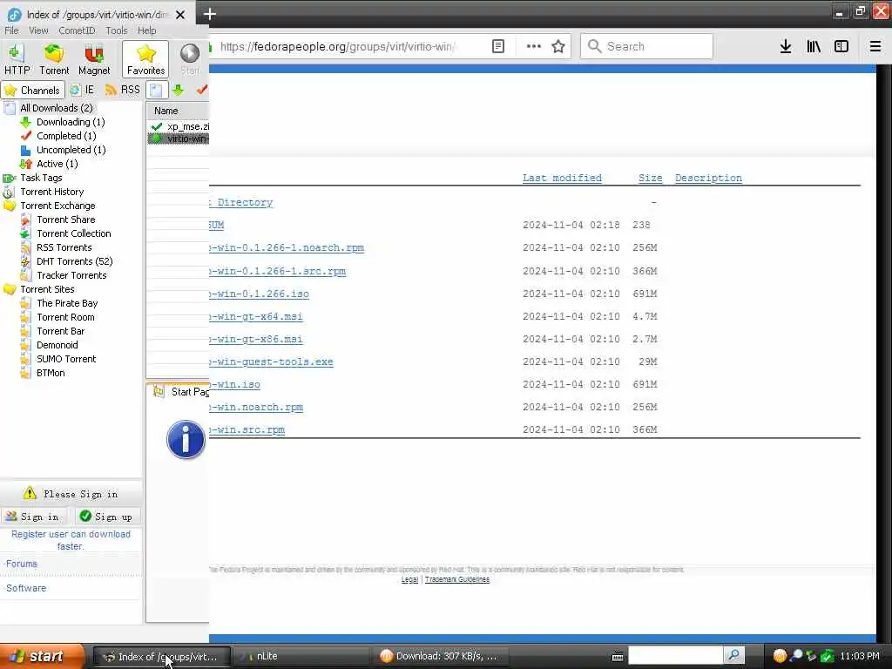Click the Sign up button
Viewport: 892px width, 669px height.
[x=107, y=517]
